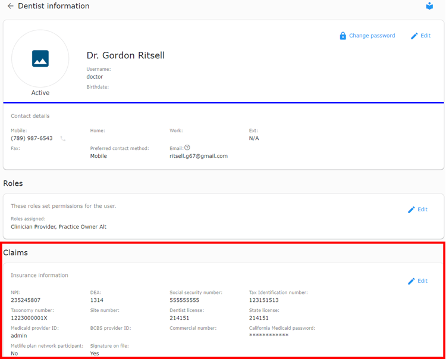Click the Contact details heading
Screen dimensions: 446x359
[x=30, y=116]
